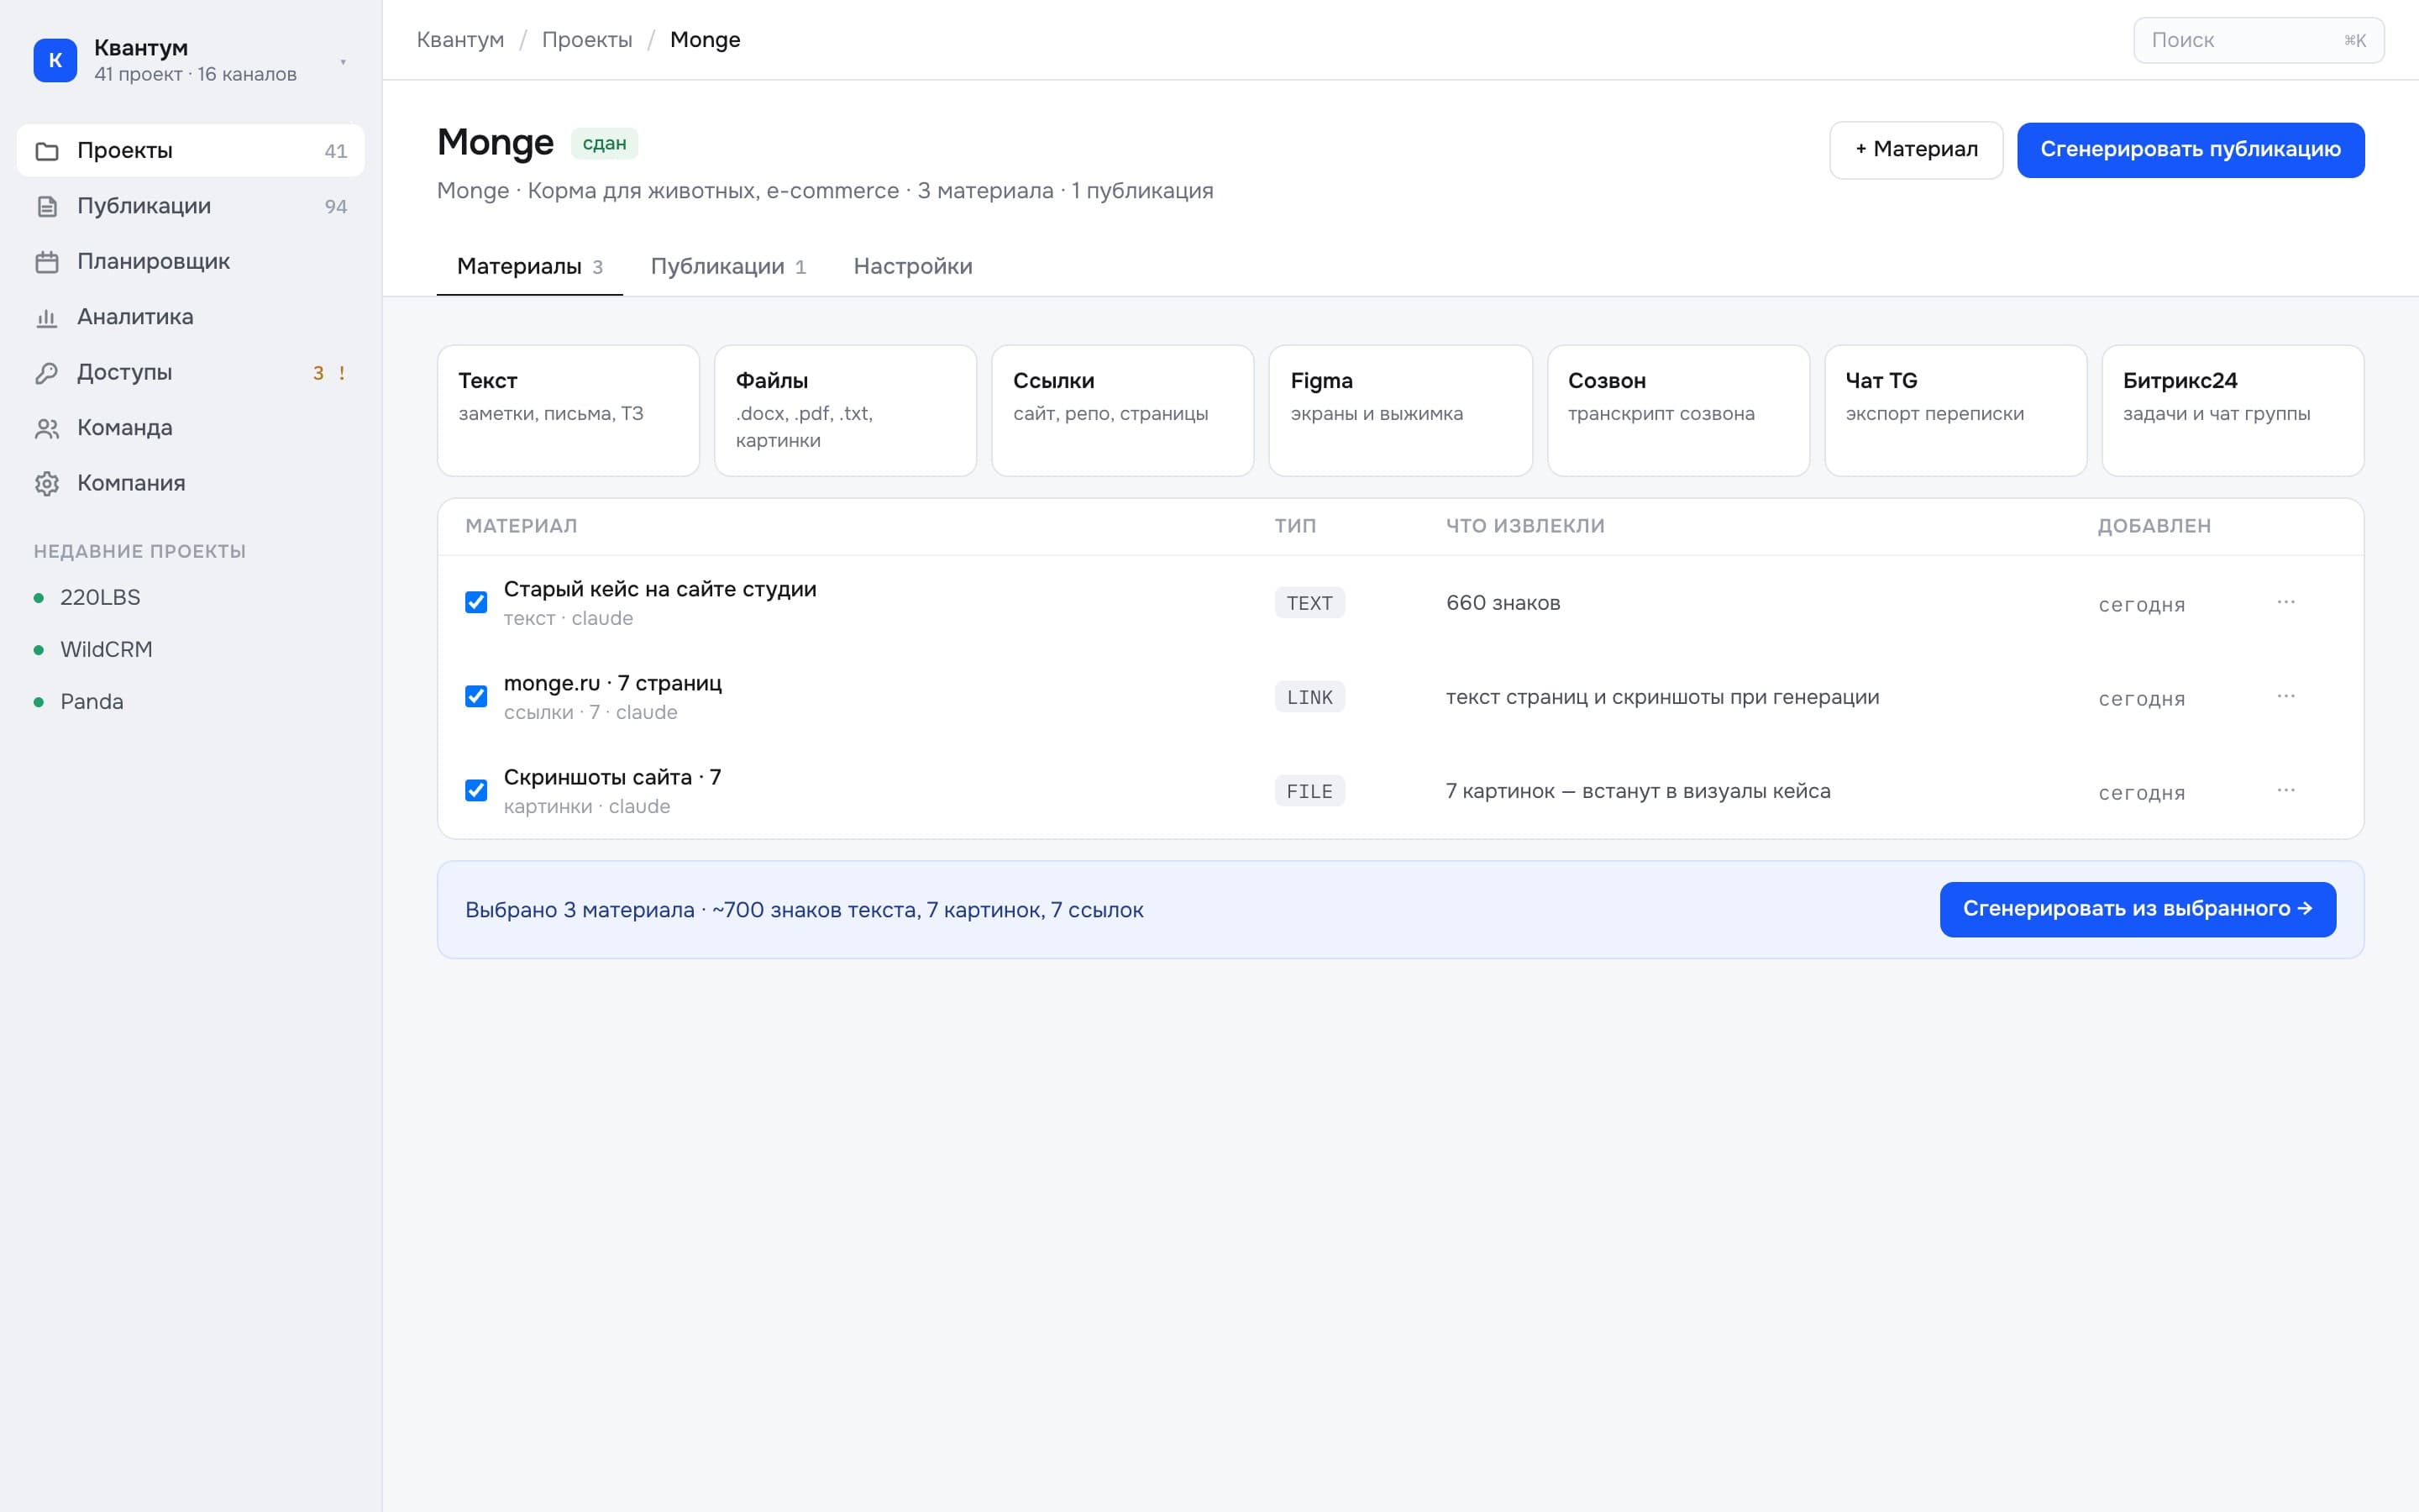
Task: Uncheck Старый кейс на сайте студии
Action: 477,602
